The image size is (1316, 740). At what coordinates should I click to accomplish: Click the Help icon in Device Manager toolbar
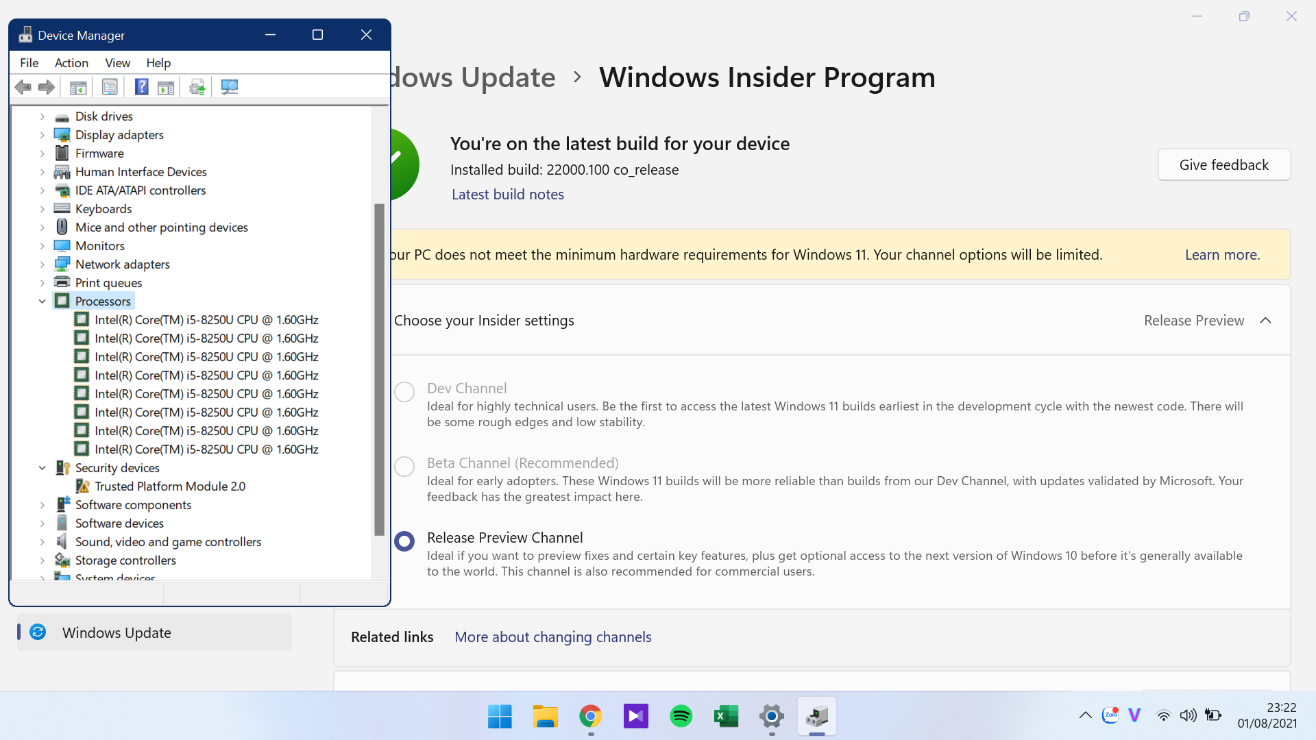coord(141,86)
